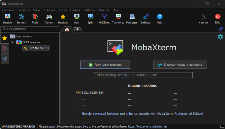The width and height of the screenshot is (225, 129).
Task: Open the X server menu
Action: (x=49, y=10)
